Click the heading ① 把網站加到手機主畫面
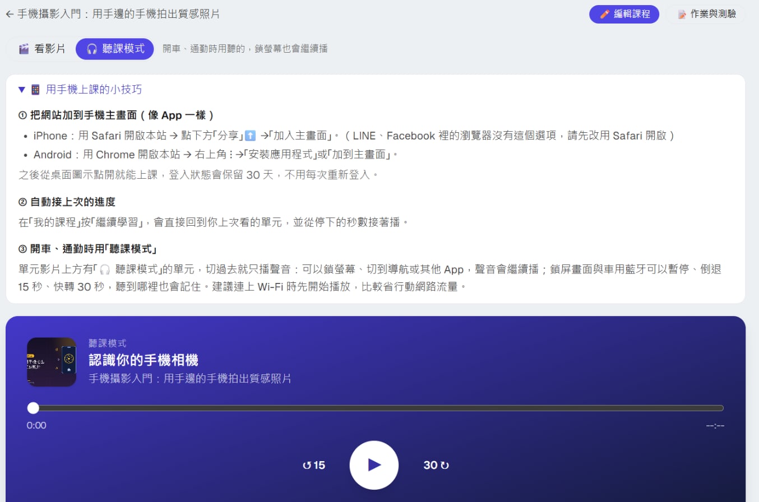Image resolution: width=759 pixels, height=502 pixels. point(117,115)
